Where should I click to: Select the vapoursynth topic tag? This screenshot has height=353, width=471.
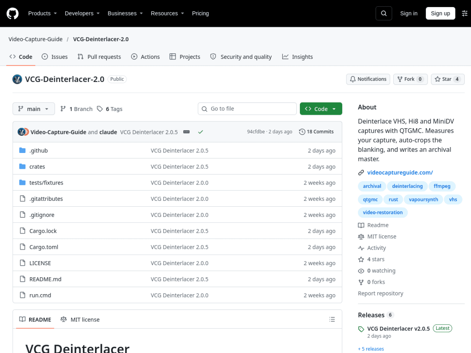click(424, 199)
